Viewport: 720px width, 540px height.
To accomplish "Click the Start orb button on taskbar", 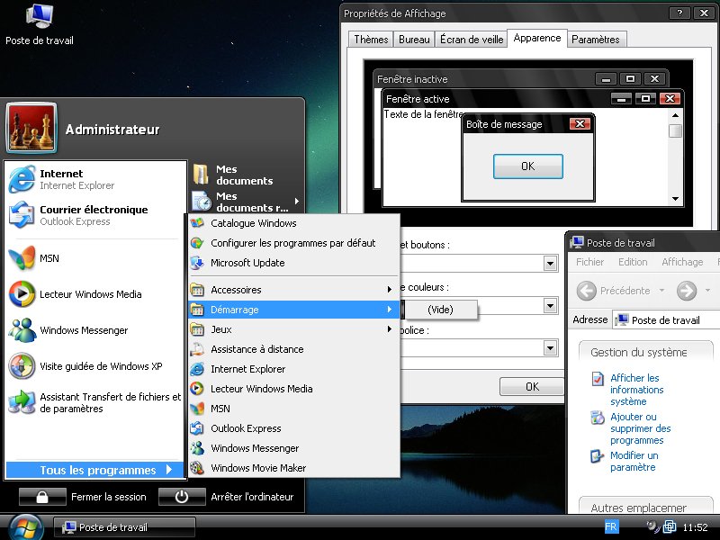I will point(24,526).
